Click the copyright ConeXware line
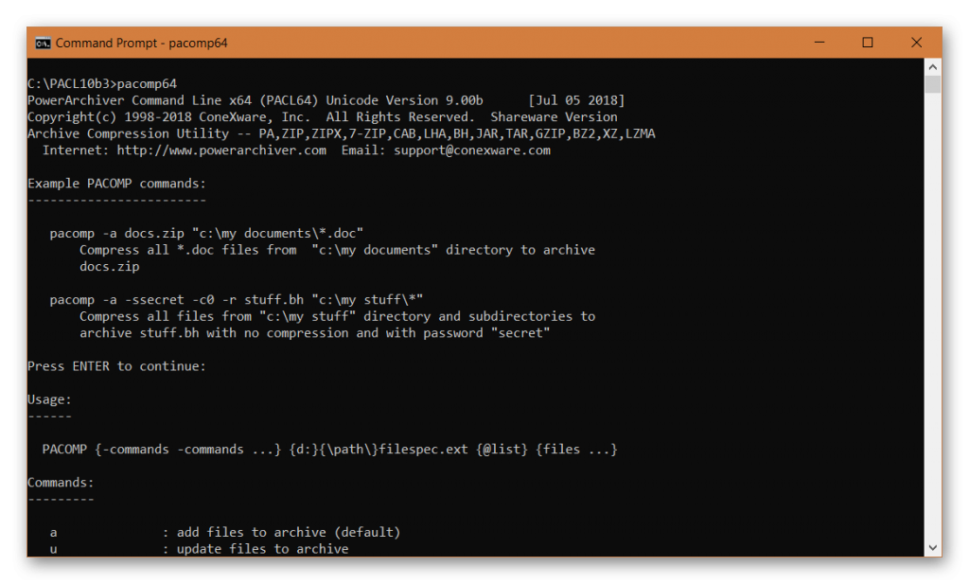The height and width of the screenshot is (584, 969). click(x=322, y=116)
